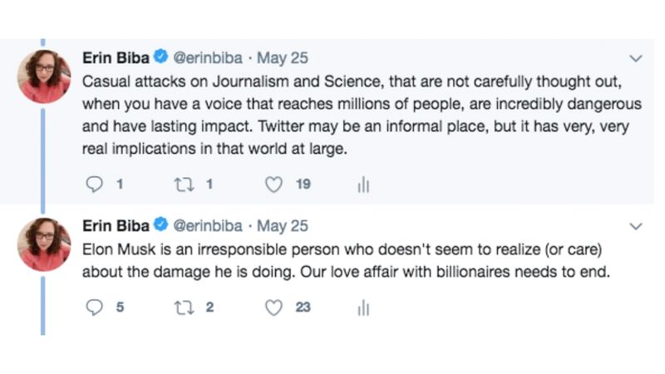Viewport: 665px width, 374px height.
Task: View analytics for the Casual attacks tweet
Action: tap(362, 185)
